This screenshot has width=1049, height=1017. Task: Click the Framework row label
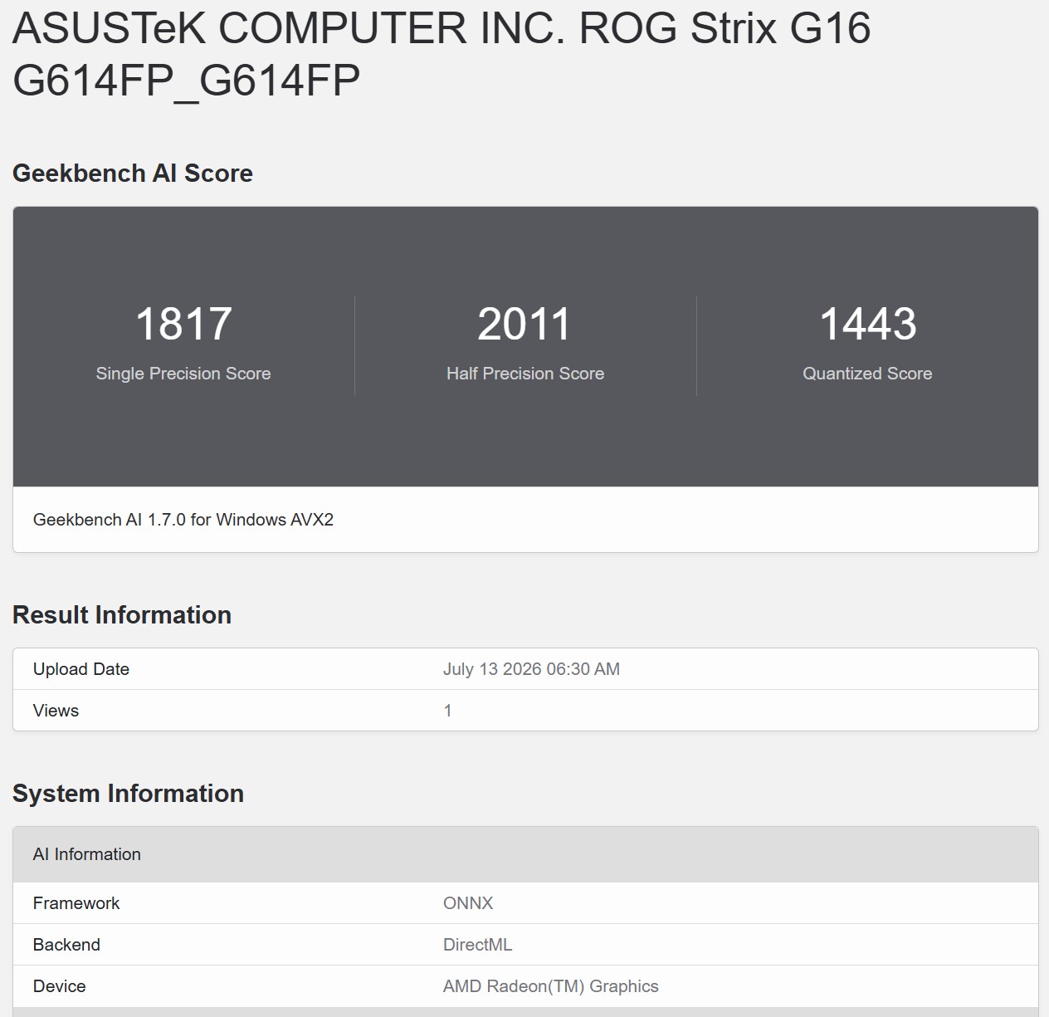[76, 903]
